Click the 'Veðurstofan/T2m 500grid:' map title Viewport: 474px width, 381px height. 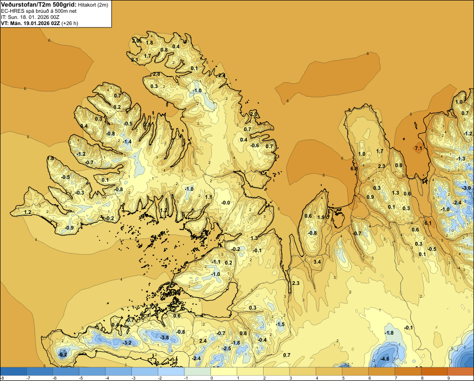coord(39,4)
